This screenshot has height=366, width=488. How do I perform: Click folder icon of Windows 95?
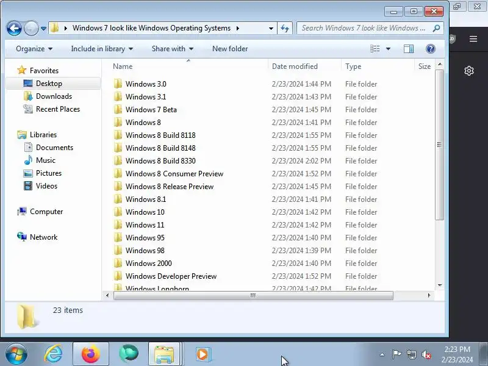[x=118, y=237]
